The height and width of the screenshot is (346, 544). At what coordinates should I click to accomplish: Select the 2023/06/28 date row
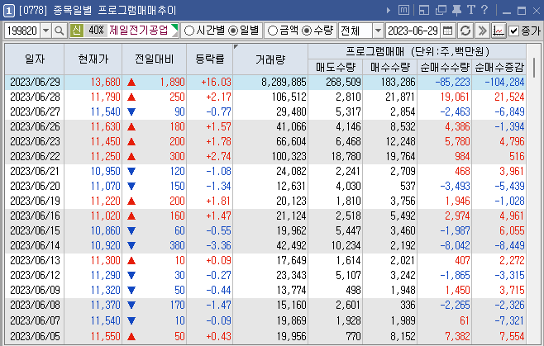pos(265,97)
